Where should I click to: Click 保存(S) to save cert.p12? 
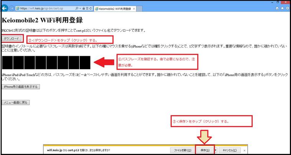tap(205, 150)
